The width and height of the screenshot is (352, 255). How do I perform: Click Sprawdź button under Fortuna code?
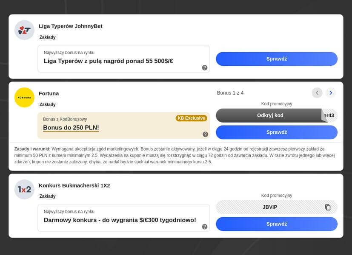tap(277, 132)
